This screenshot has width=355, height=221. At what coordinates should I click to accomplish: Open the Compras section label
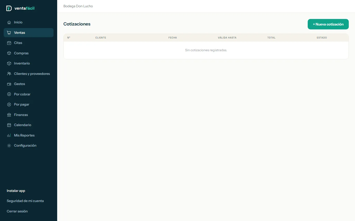(21, 53)
